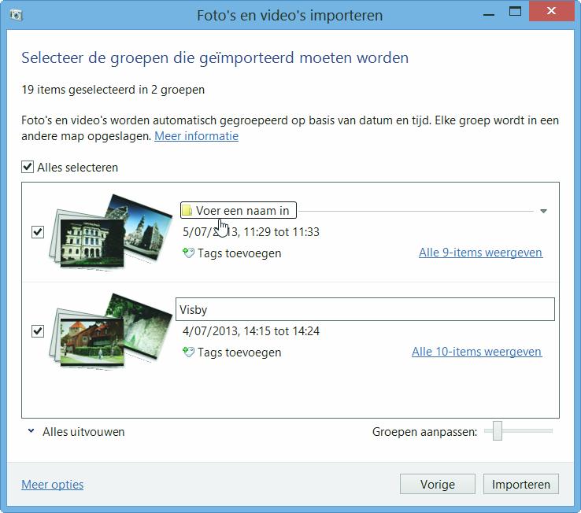This screenshot has width=581, height=513.
Task: Click the yellow folder icon beside Voer een naam in
Action: 187,211
